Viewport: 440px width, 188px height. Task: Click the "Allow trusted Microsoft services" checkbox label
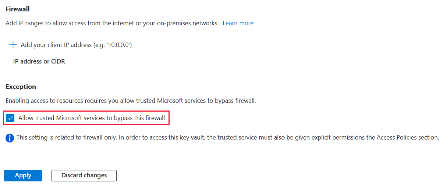pos(91,118)
